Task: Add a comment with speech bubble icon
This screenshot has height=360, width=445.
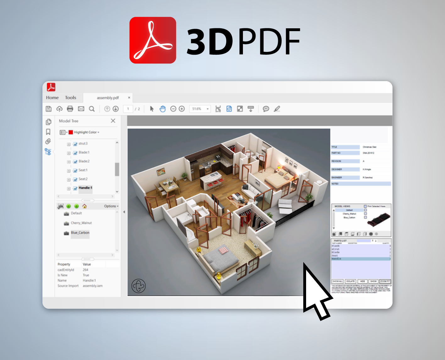Action: (x=266, y=109)
